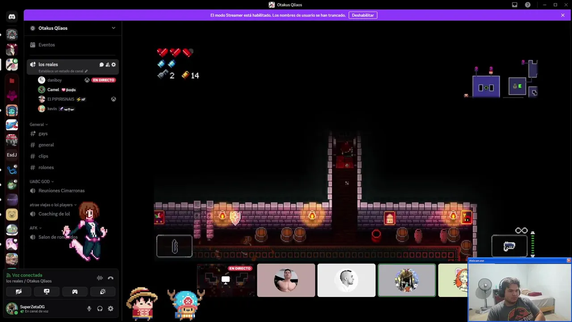Open the red folder server group
The width and height of the screenshot is (572, 322).
(x=12, y=80)
